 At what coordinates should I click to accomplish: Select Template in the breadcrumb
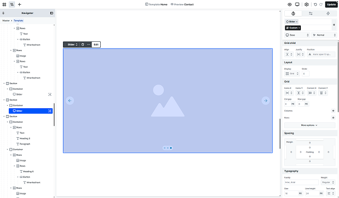pos(19,21)
